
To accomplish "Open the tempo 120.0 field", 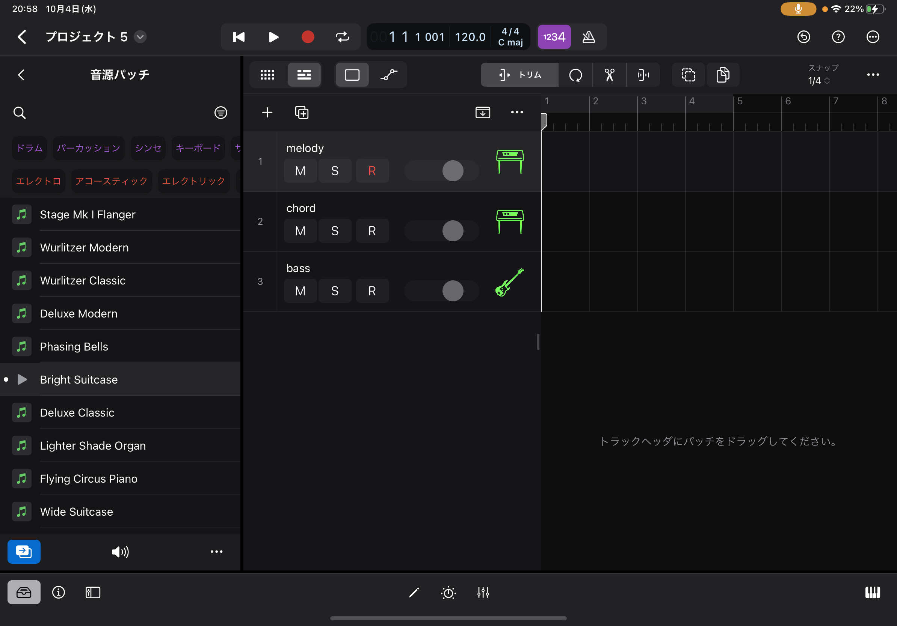I will coord(470,37).
